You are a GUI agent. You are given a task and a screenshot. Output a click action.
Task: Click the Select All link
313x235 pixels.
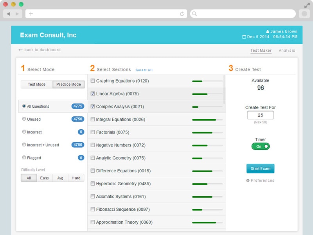pyautogui.click(x=144, y=70)
